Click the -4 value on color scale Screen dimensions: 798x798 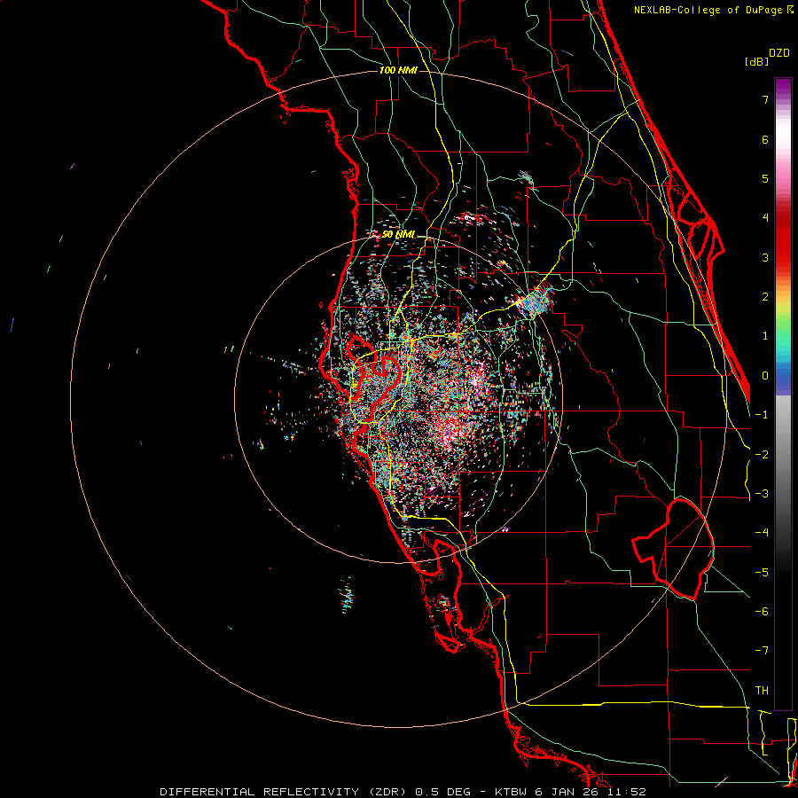(x=762, y=533)
